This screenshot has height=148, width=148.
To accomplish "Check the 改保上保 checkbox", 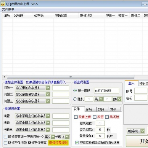I will point(76,117).
